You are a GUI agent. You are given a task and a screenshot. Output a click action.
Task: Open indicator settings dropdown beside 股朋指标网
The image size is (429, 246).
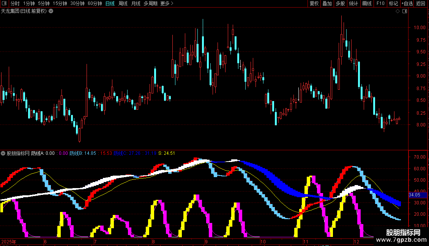pos(3,153)
